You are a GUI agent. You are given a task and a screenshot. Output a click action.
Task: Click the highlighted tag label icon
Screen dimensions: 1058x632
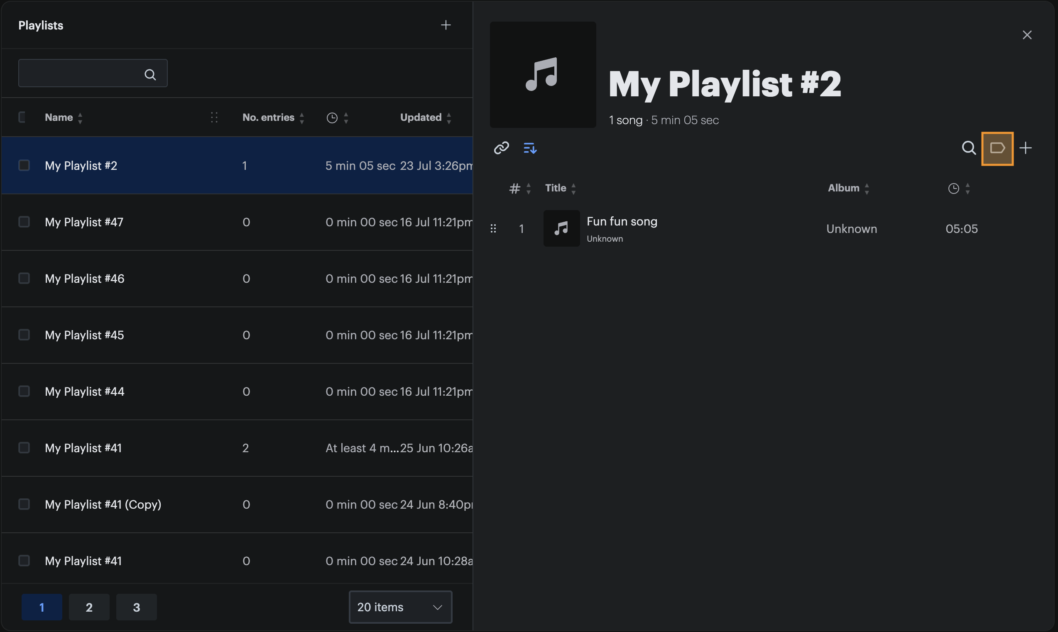click(x=997, y=148)
